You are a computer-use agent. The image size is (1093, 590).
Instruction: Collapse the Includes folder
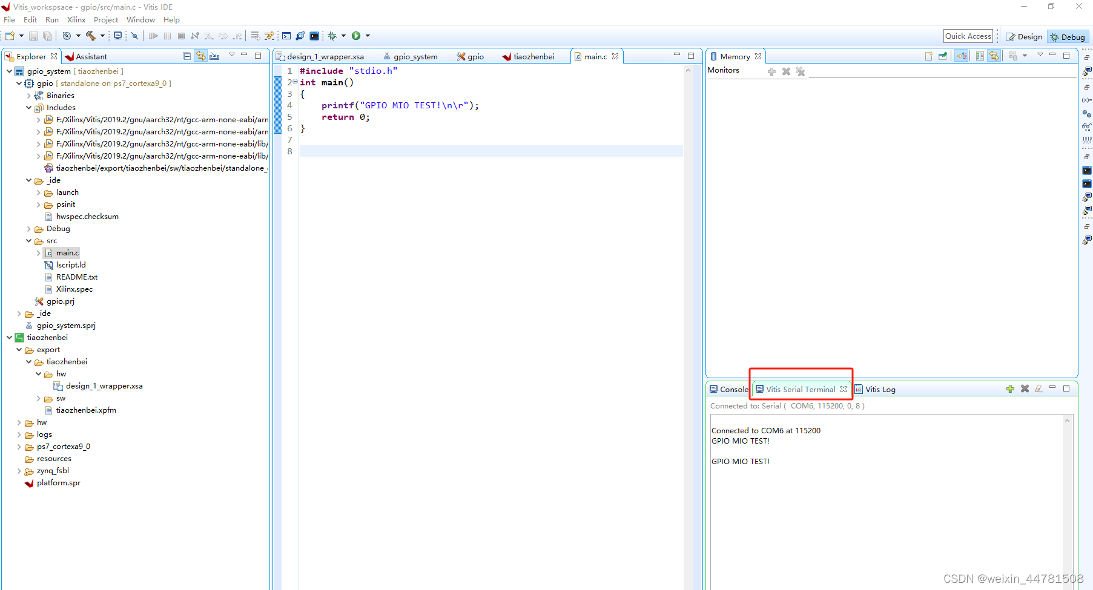28,107
